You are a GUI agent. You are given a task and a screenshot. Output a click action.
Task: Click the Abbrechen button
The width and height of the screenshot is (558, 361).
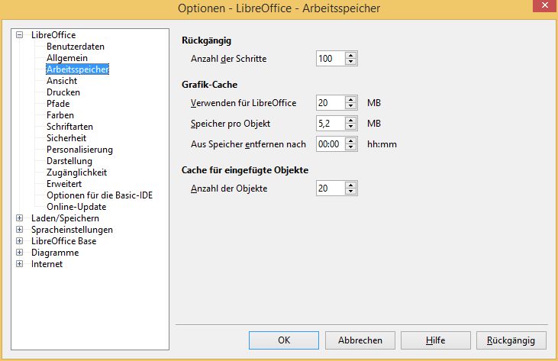[360, 340]
